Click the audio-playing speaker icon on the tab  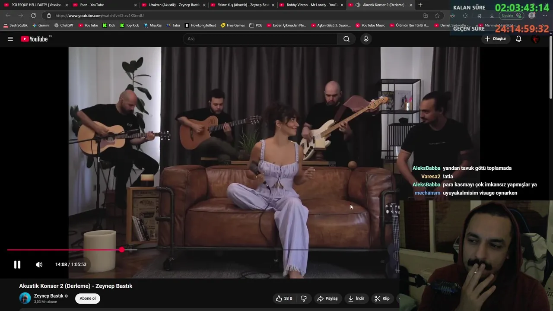pos(358,5)
